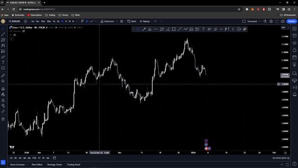Open the patterns tool group in sidebar
This screenshot has height=168, width=298.
tap(3, 46)
